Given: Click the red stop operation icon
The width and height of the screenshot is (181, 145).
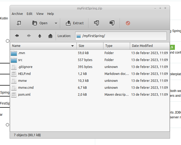Looking at the screenshot, I should tap(128, 23).
